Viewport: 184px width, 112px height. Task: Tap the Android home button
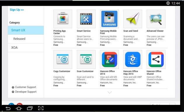click(x=19, y=108)
